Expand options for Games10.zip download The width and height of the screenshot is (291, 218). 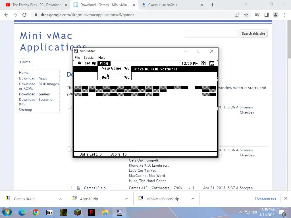[61, 199]
